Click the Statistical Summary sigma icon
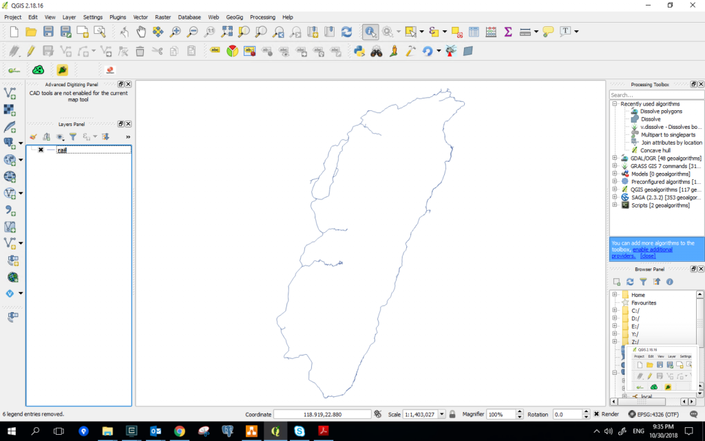Viewport: 705px width, 441px height. [508, 32]
